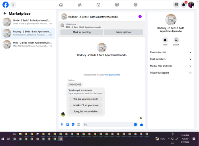Send quick reply 'Sorry, it's not available.'
This screenshot has width=199, height=146.
(86, 111)
